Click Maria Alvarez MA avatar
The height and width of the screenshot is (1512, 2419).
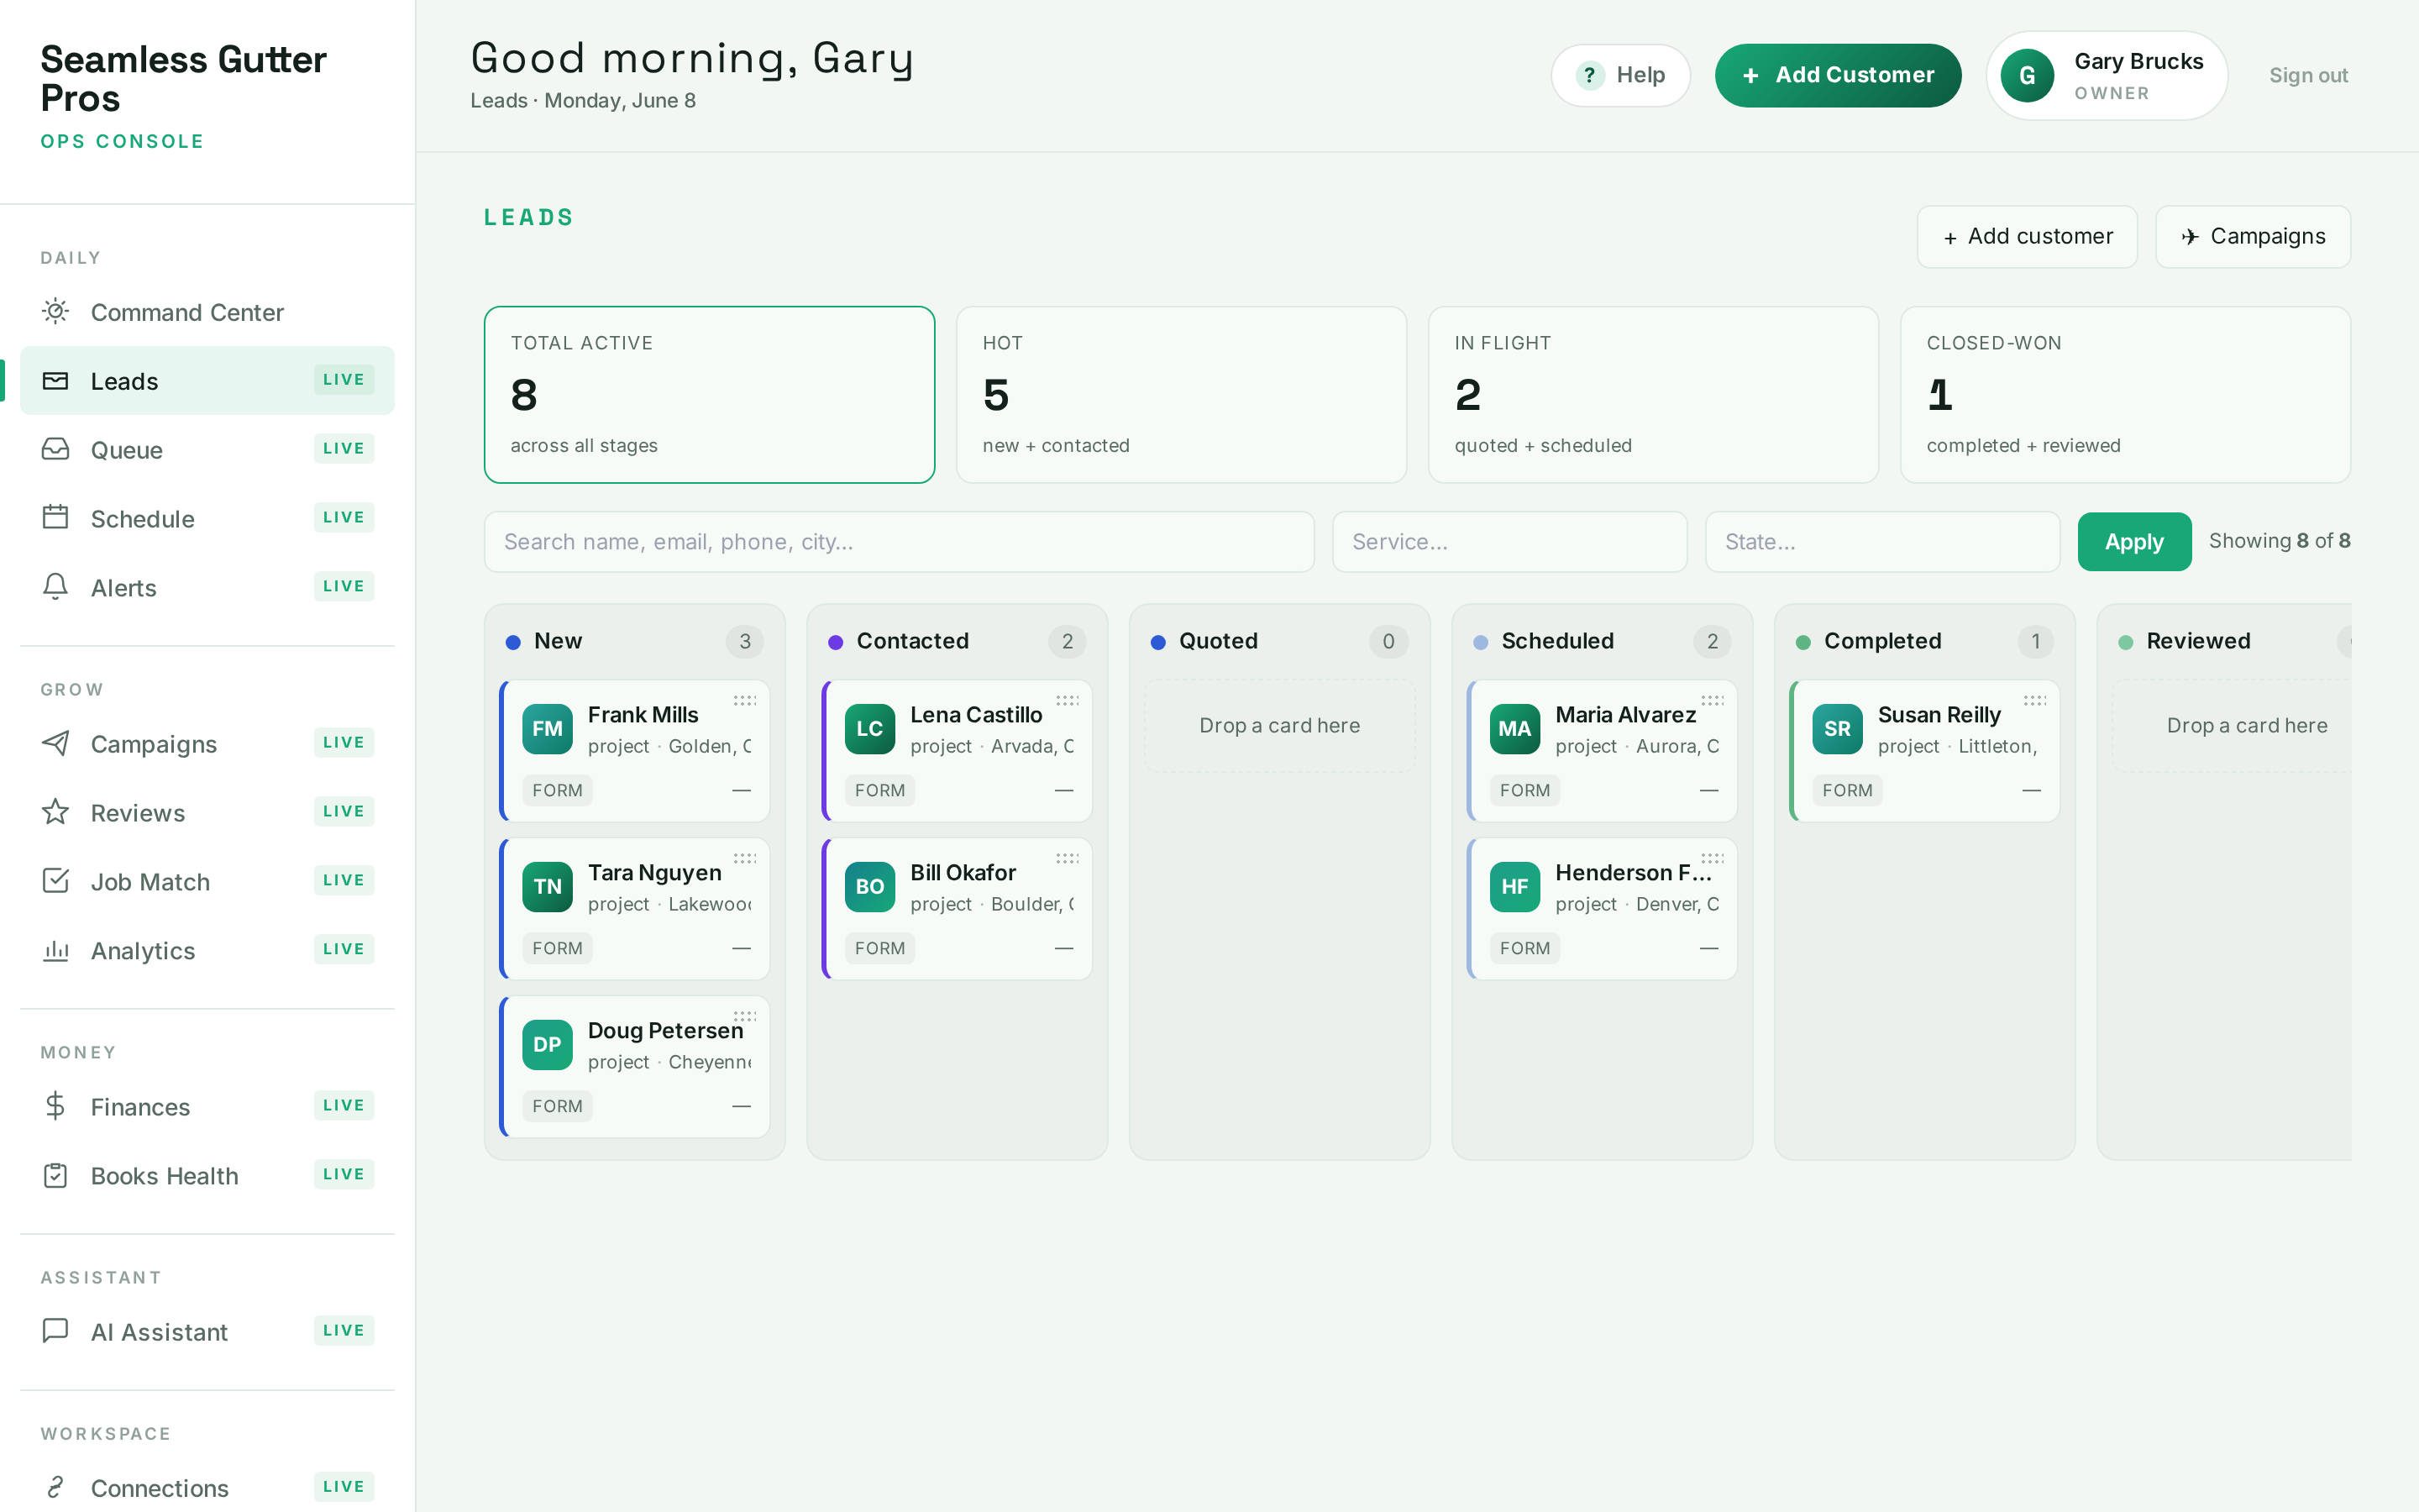coord(1514,729)
